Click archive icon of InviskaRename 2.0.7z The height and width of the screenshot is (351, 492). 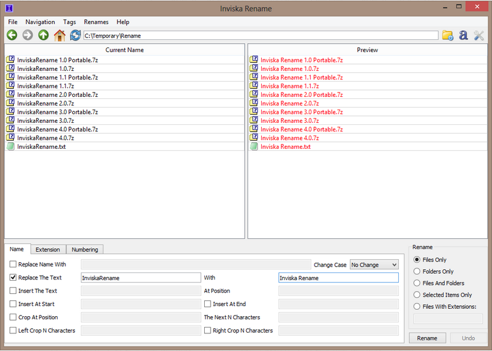pyautogui.click(x=10, y=103)
